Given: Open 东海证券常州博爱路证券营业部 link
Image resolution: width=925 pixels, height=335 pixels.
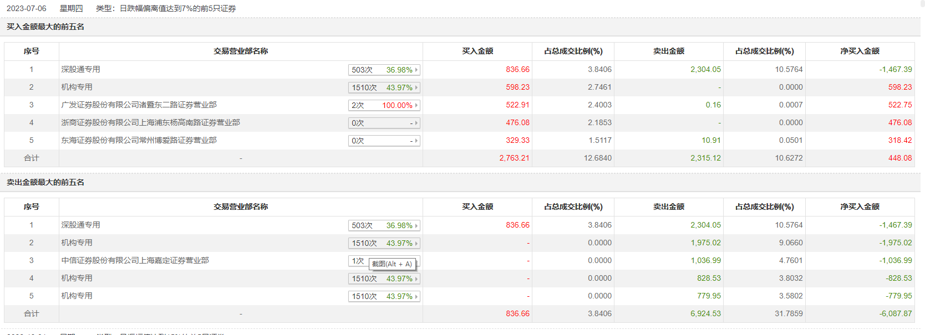Looking at the screenshot, I should [x=139, y=140].
